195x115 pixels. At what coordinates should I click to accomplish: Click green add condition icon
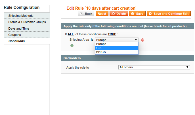click(72, 46)
